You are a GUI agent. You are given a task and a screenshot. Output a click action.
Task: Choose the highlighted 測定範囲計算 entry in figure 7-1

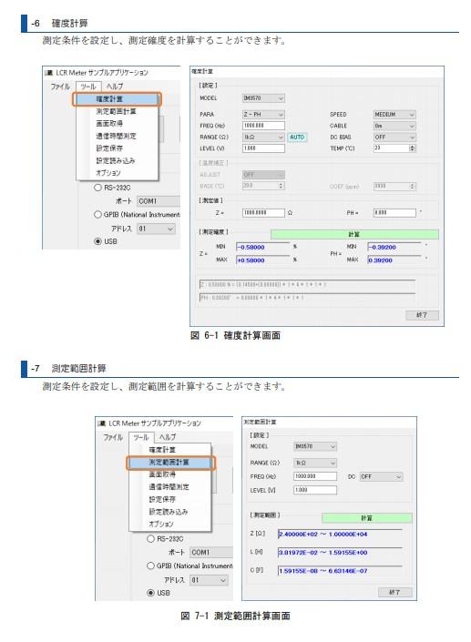[x=170, y=463]
